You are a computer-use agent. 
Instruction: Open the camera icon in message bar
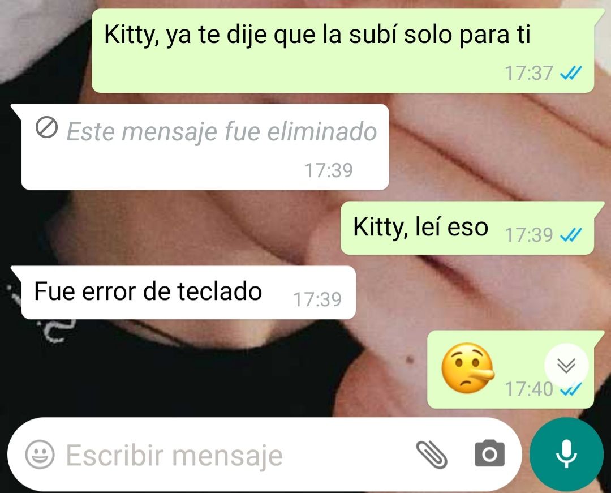[x=489, y=453]
